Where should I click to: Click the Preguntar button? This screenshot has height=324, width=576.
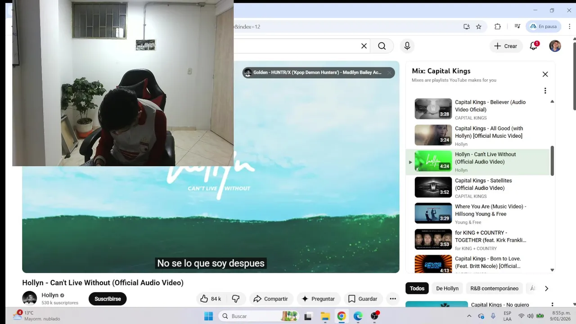click(x=318, y=299)
